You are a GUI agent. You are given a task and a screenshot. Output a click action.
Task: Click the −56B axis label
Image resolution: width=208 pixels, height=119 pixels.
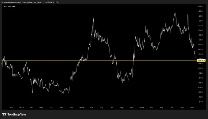point(200,82)
